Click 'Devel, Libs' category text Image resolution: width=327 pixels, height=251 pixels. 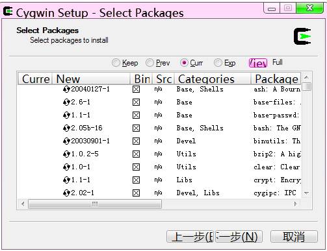(x=198, y=193)
